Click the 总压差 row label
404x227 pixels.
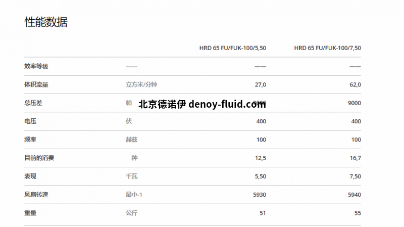pos(33,103)
